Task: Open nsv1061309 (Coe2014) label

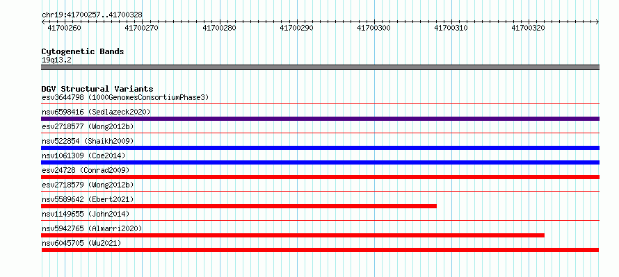Action: tap(83, 156)
